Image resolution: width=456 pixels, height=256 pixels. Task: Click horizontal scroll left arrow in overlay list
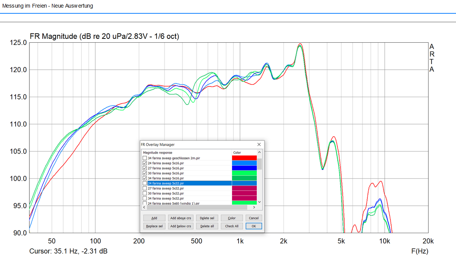tap(144, 207)
